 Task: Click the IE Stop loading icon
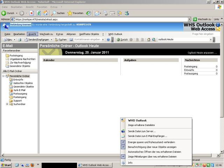[31, 13]
